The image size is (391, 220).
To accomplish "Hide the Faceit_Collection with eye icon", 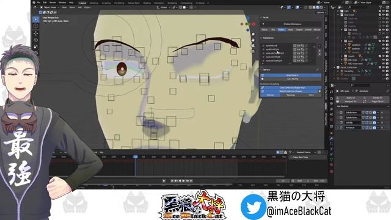I will [x=383, y=67].
